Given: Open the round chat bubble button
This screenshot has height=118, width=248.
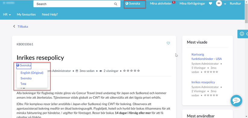Looking at the screenshot, I should 236,101.
